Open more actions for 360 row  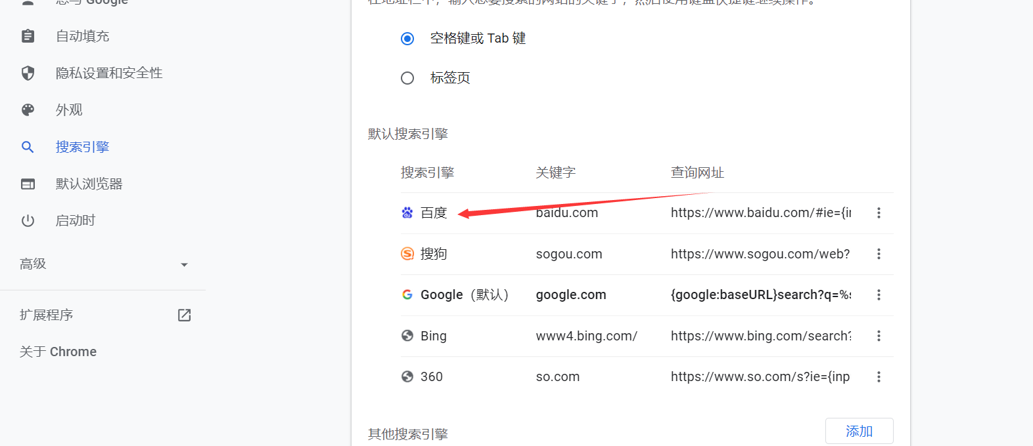pos(879,376)
